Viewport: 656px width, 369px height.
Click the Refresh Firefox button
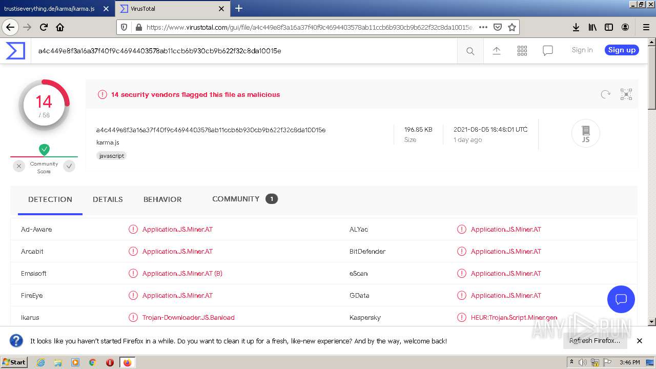click(x=594, y=340)
